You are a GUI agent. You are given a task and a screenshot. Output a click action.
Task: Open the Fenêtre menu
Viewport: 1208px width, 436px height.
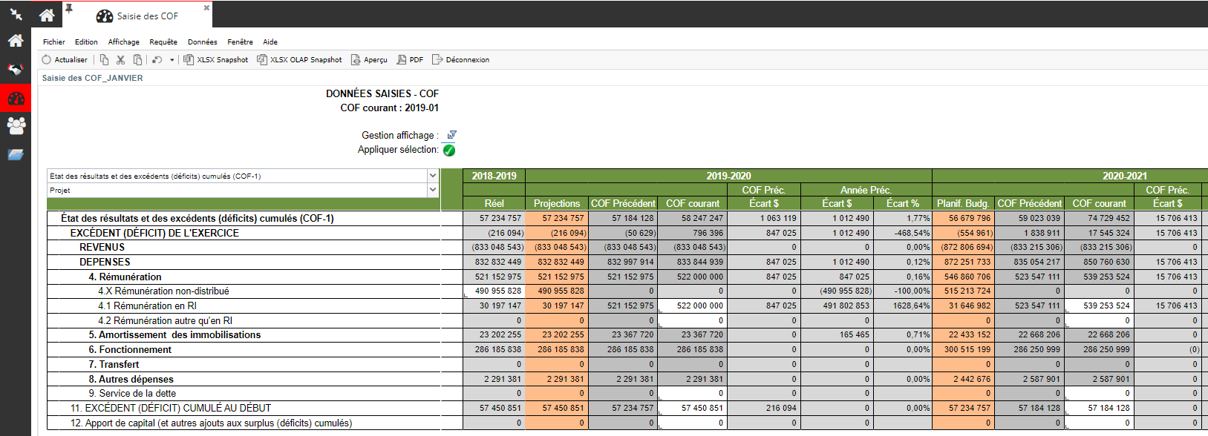pos(240,42)
